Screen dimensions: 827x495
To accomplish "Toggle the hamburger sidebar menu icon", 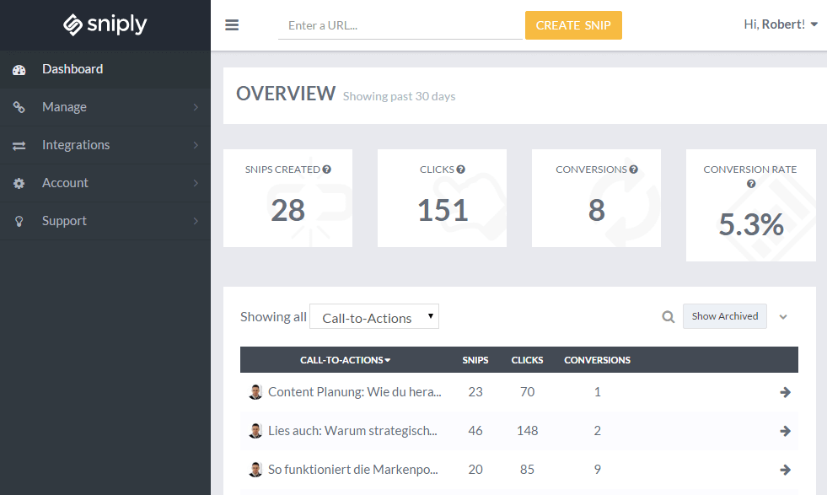I will pos(232,25).
